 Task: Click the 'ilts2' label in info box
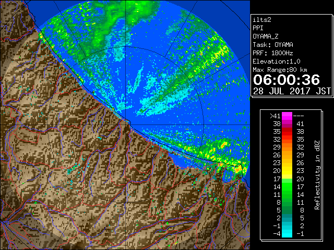point(262,20)
